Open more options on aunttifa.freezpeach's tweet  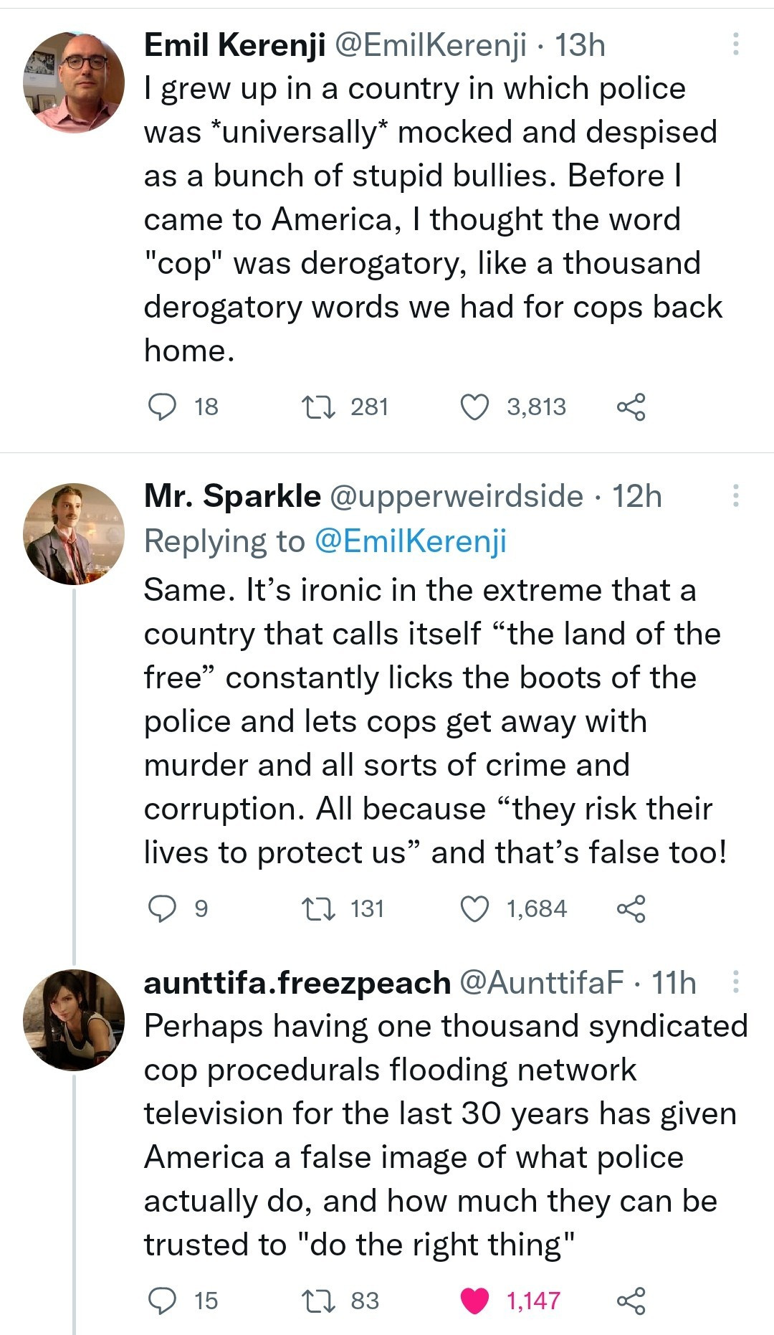[735, 982]
